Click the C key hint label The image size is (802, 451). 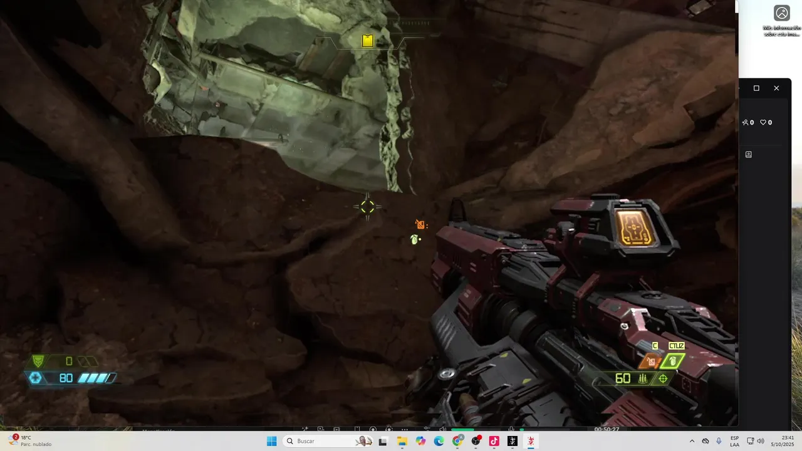[x=655, y=346]
